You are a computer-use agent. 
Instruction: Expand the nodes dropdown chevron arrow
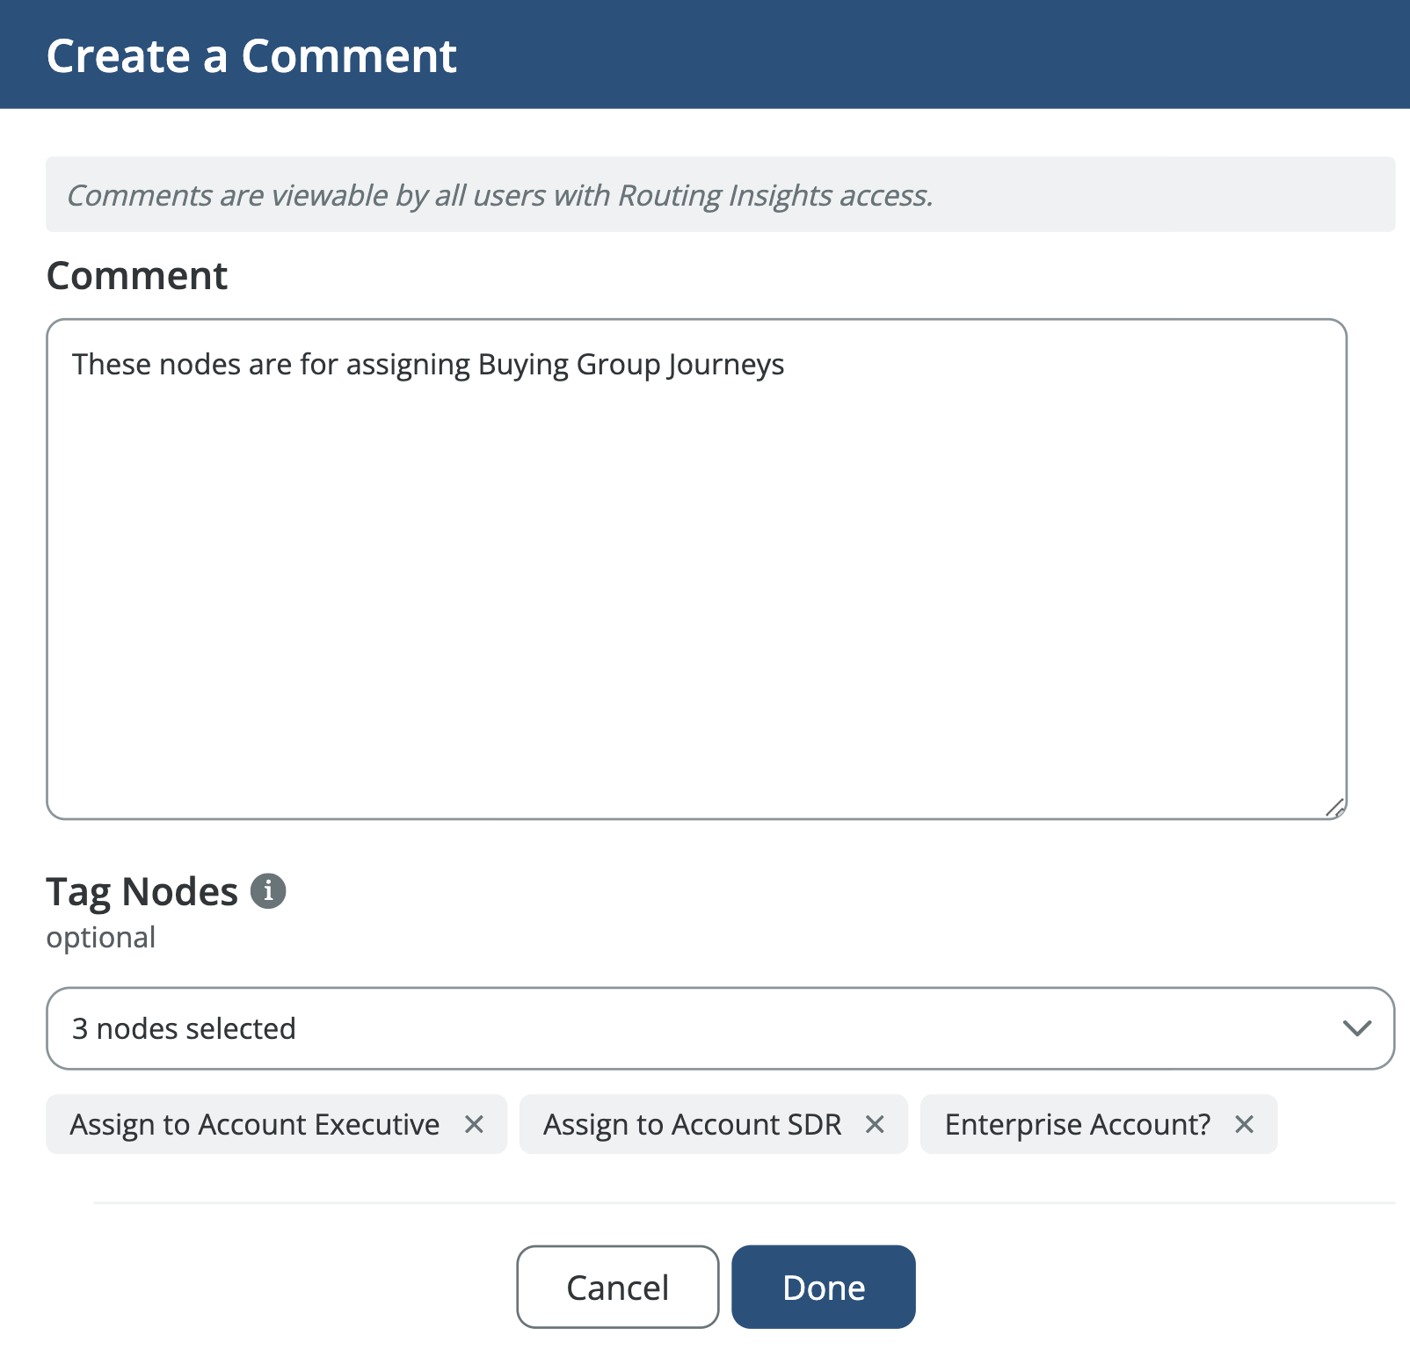pyautogui.click(x=1357, y=1028)
